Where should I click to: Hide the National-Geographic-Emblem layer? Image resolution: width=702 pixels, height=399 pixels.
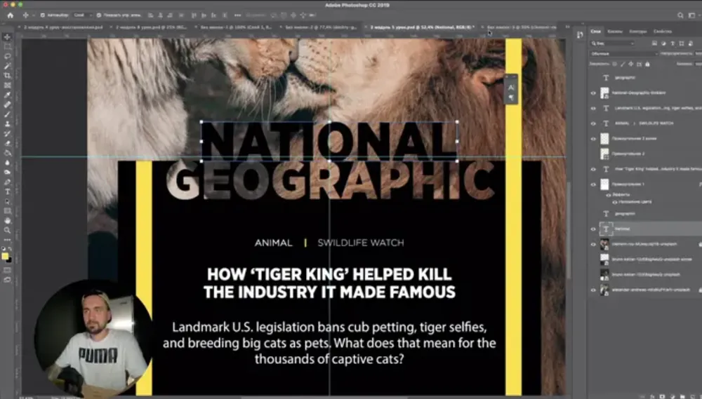[x=593, y=93]
